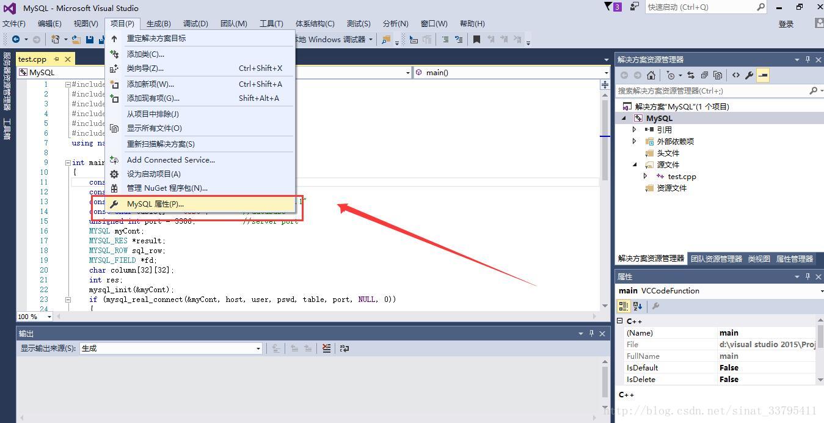The image size is (824, 423).
Task: Open the 本地 Windows 调试器 dropdown arrow
Action: click(x=370, y=39)
